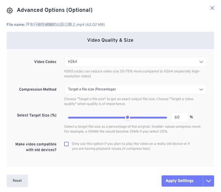Viewport: 221px width, 192px height.
Task: Enable the old devices compatibility checkbox
Action: click(67, 144)
